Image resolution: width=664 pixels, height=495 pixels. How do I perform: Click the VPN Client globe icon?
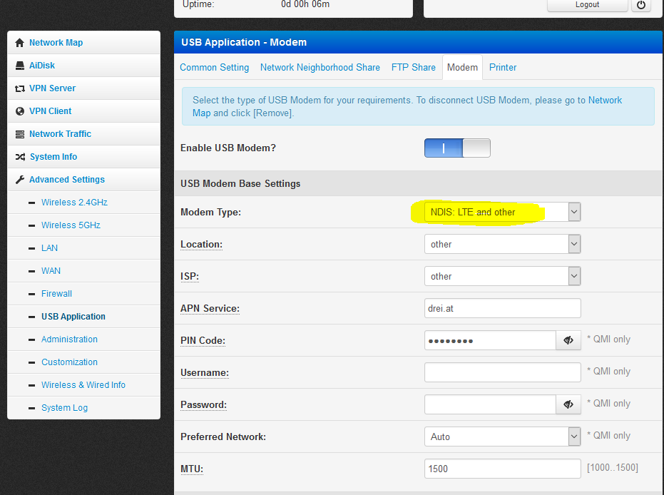pyautogui.click(x=20, y=111)
